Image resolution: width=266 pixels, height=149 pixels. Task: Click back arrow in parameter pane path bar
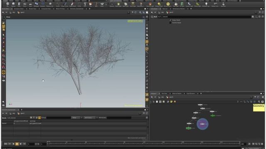[x=152, y=12]
